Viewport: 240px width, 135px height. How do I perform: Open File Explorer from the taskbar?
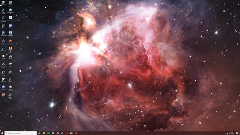tap(44, 133)
